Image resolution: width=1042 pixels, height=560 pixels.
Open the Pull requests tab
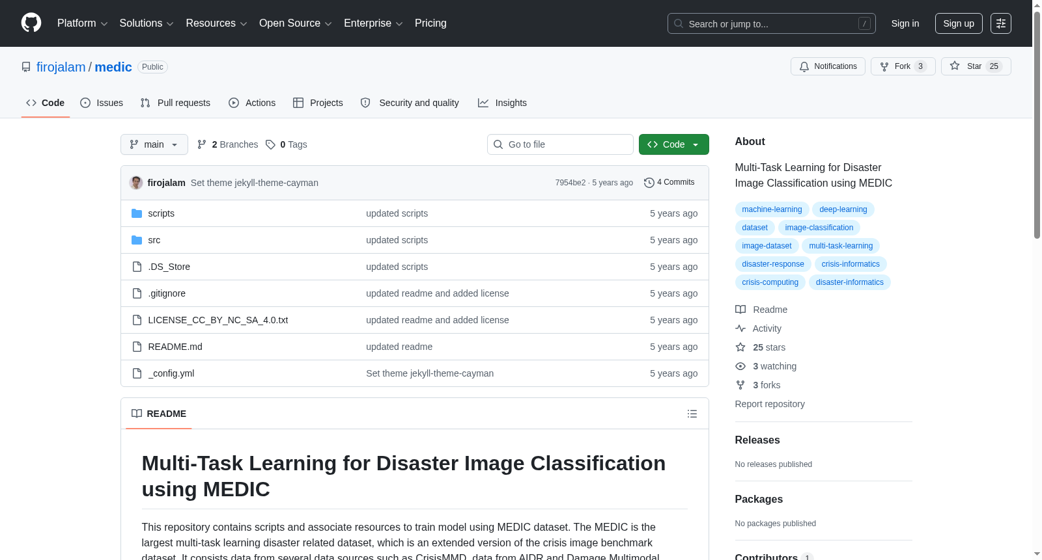click(175, 103)
